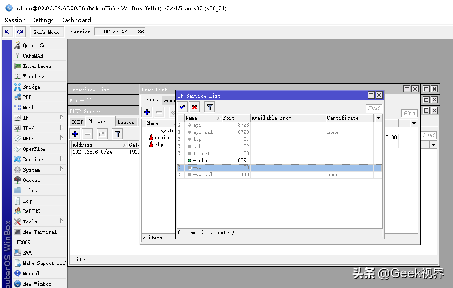Viewport: 453px width, 288px height.
Task: Expand the Routing submenu arrow
Action: point(61,158)
